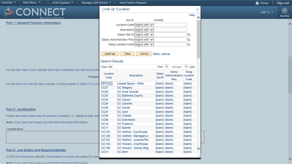This screenshot has height=164, width=292.
Task: Select CC Dorchester description
Action: [126, 120]
